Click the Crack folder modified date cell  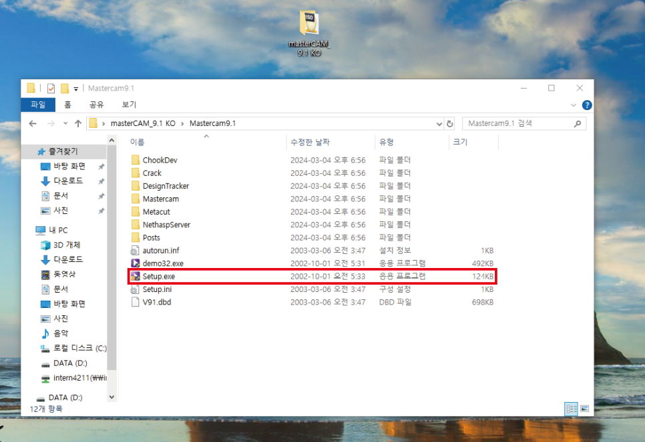coord(328,173)
